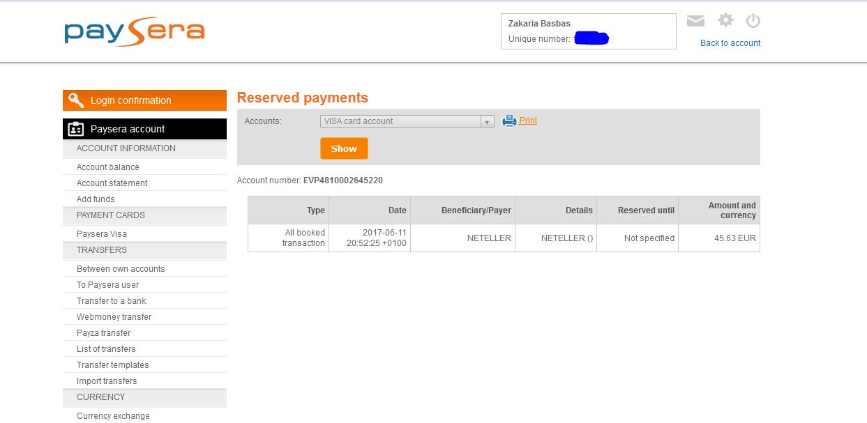The width and height of the screenshot is (867, 423).
Task: Open the messages envelope icon
Action: (x=695, y=21)
